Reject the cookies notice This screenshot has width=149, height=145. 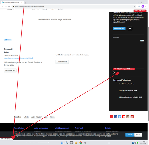click(x=138, y=135)
